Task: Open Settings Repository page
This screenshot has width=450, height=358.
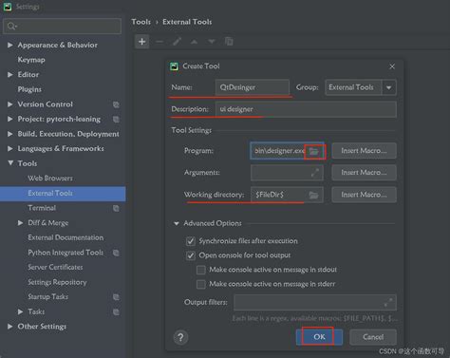Action: pos(57,282)
